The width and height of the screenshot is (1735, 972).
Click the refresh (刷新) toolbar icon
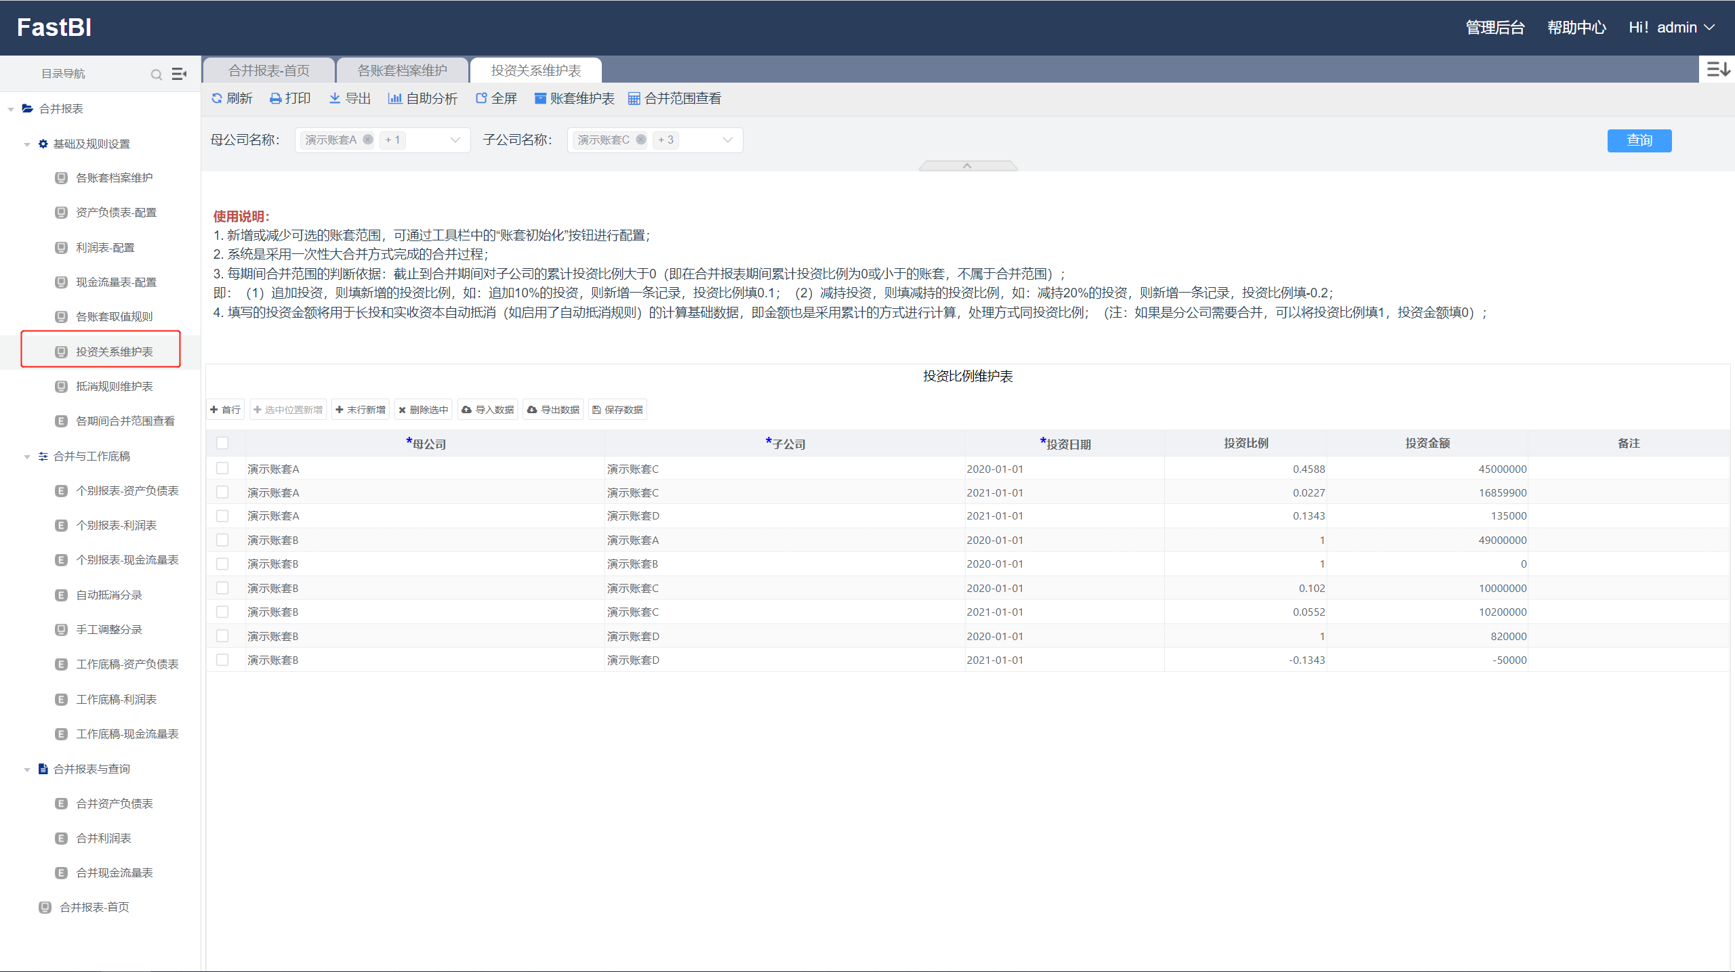(217, 98)
